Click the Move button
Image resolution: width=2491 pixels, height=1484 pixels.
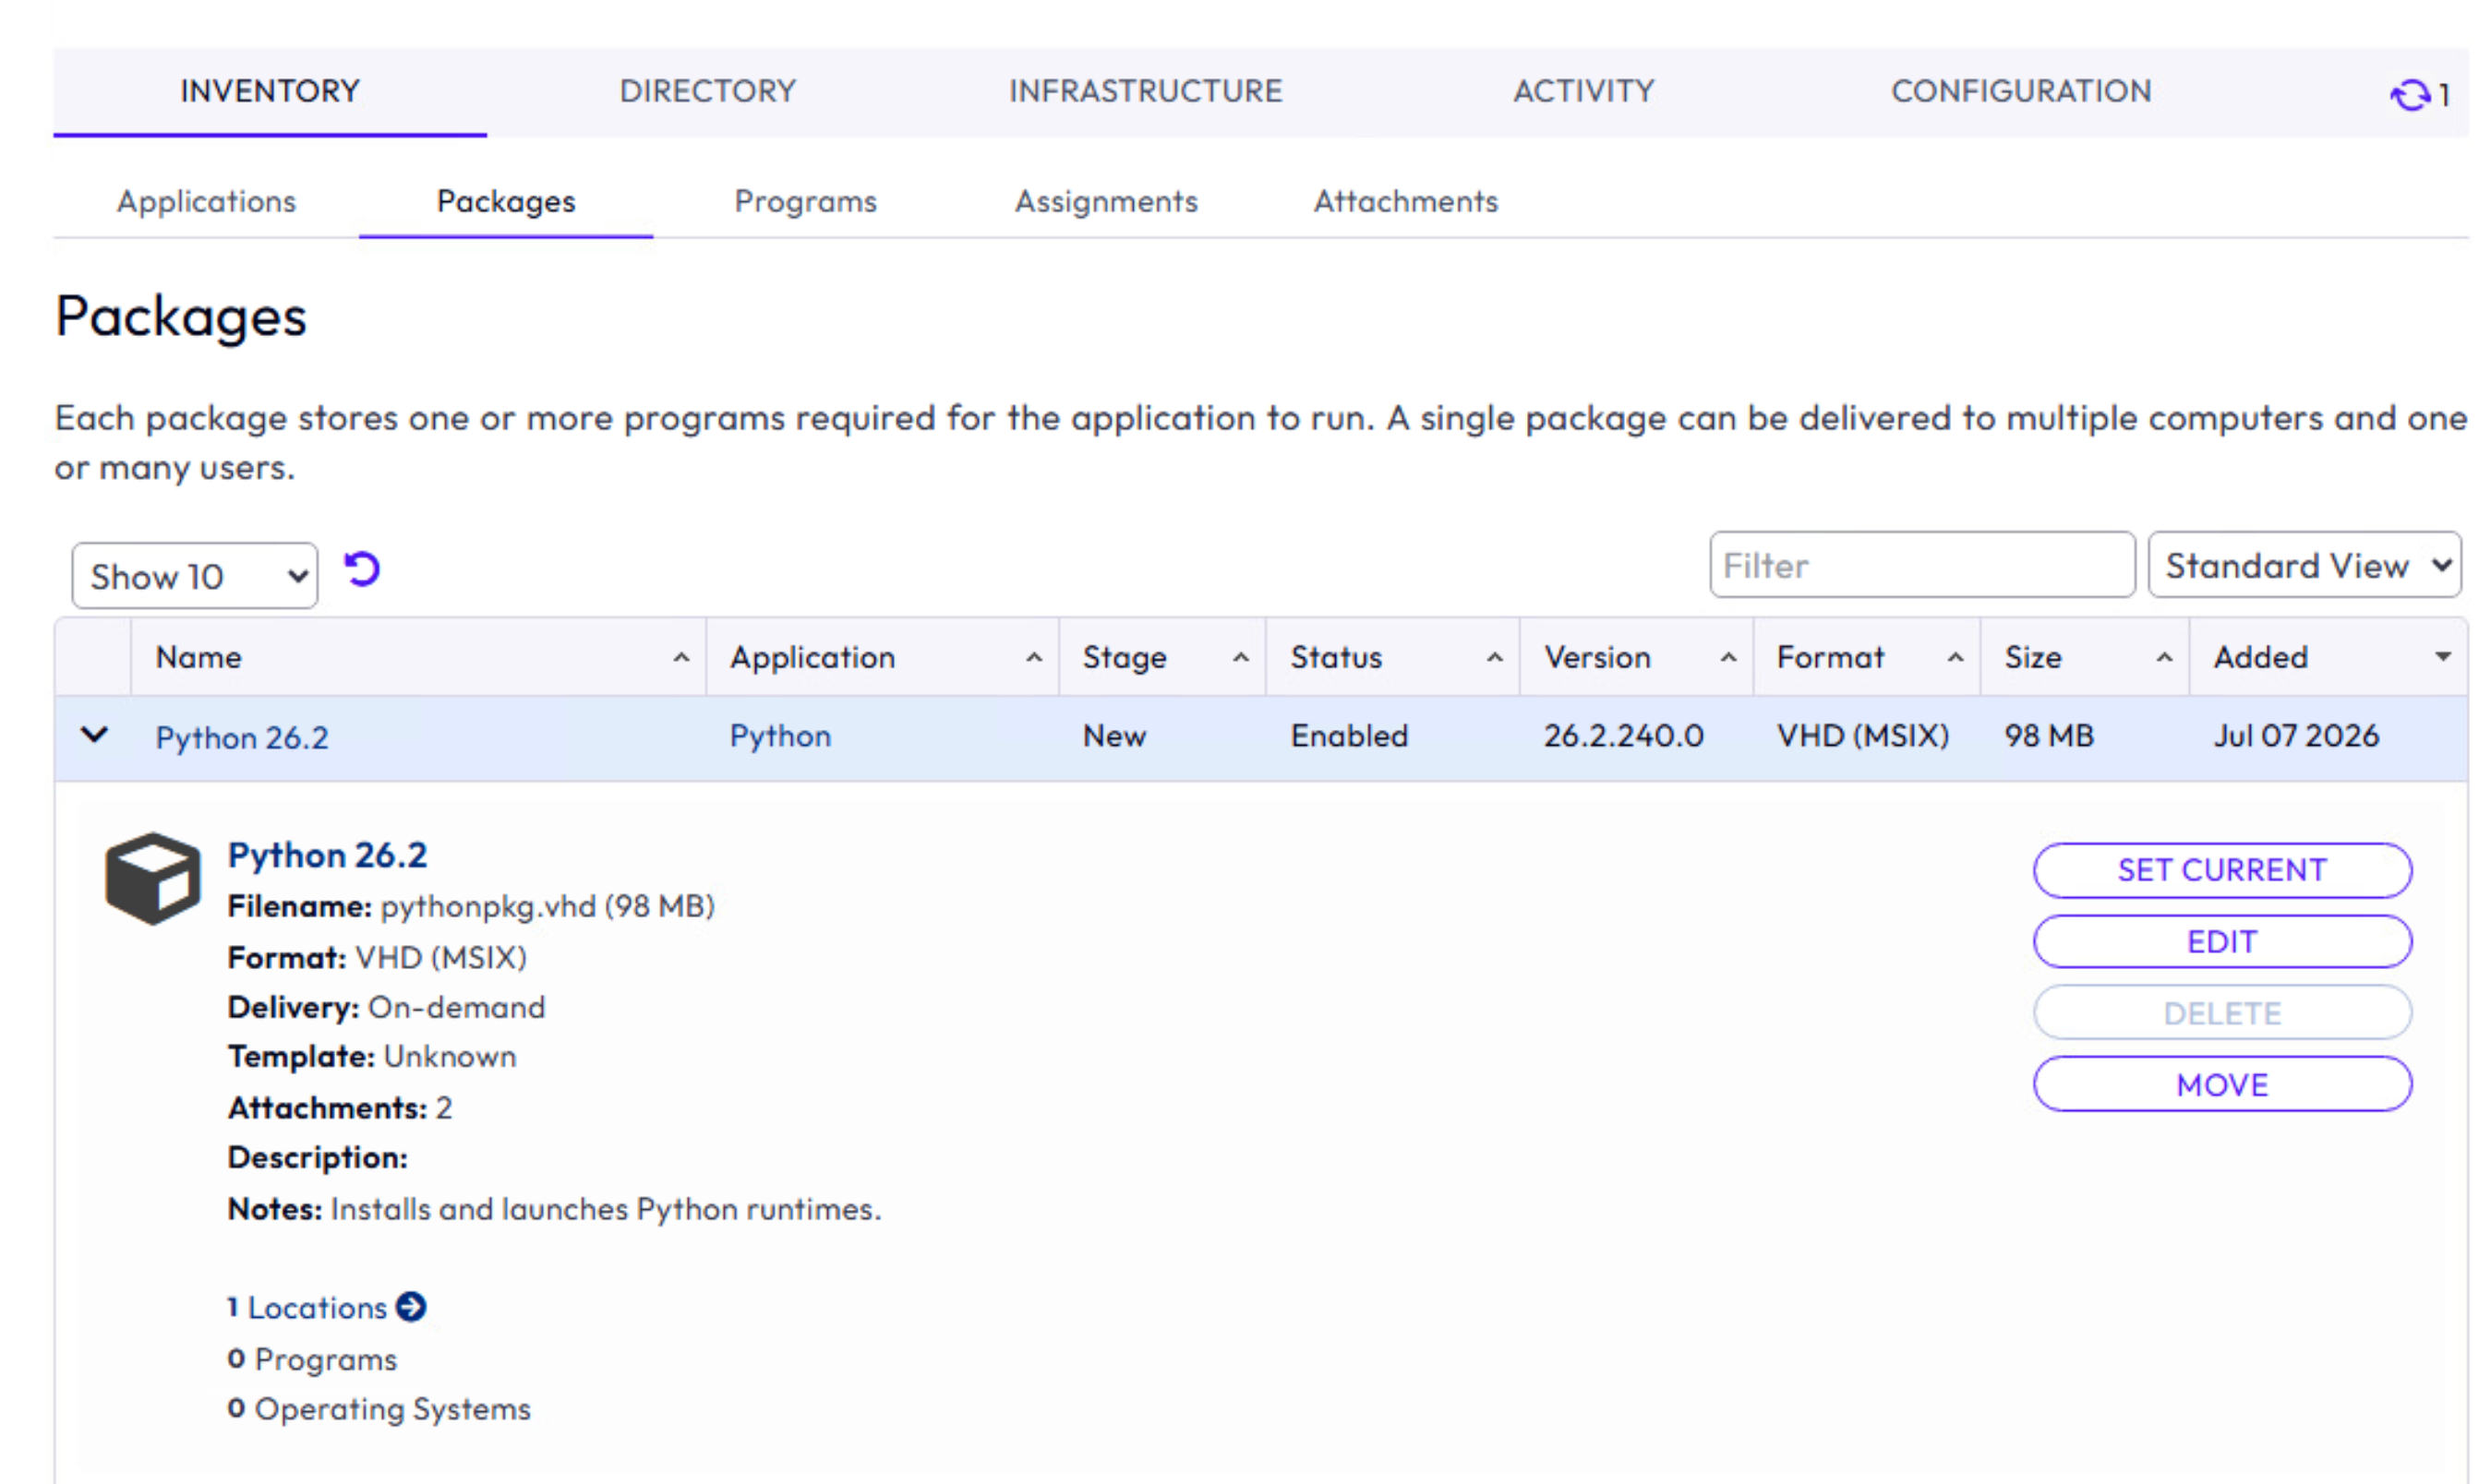[x=2222, y=1084]
